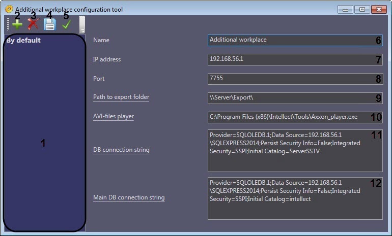
Task: Click the 'Main DB connection string' link
Action: [129, 197]
